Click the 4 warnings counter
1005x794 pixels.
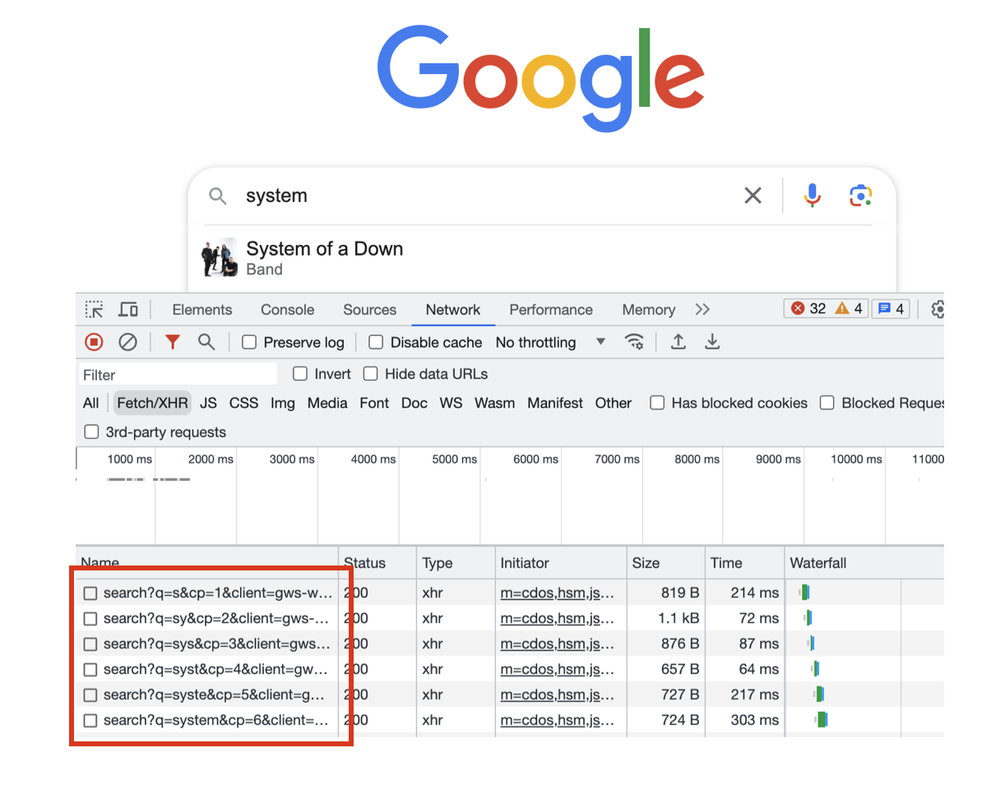[x=848, y=309]
